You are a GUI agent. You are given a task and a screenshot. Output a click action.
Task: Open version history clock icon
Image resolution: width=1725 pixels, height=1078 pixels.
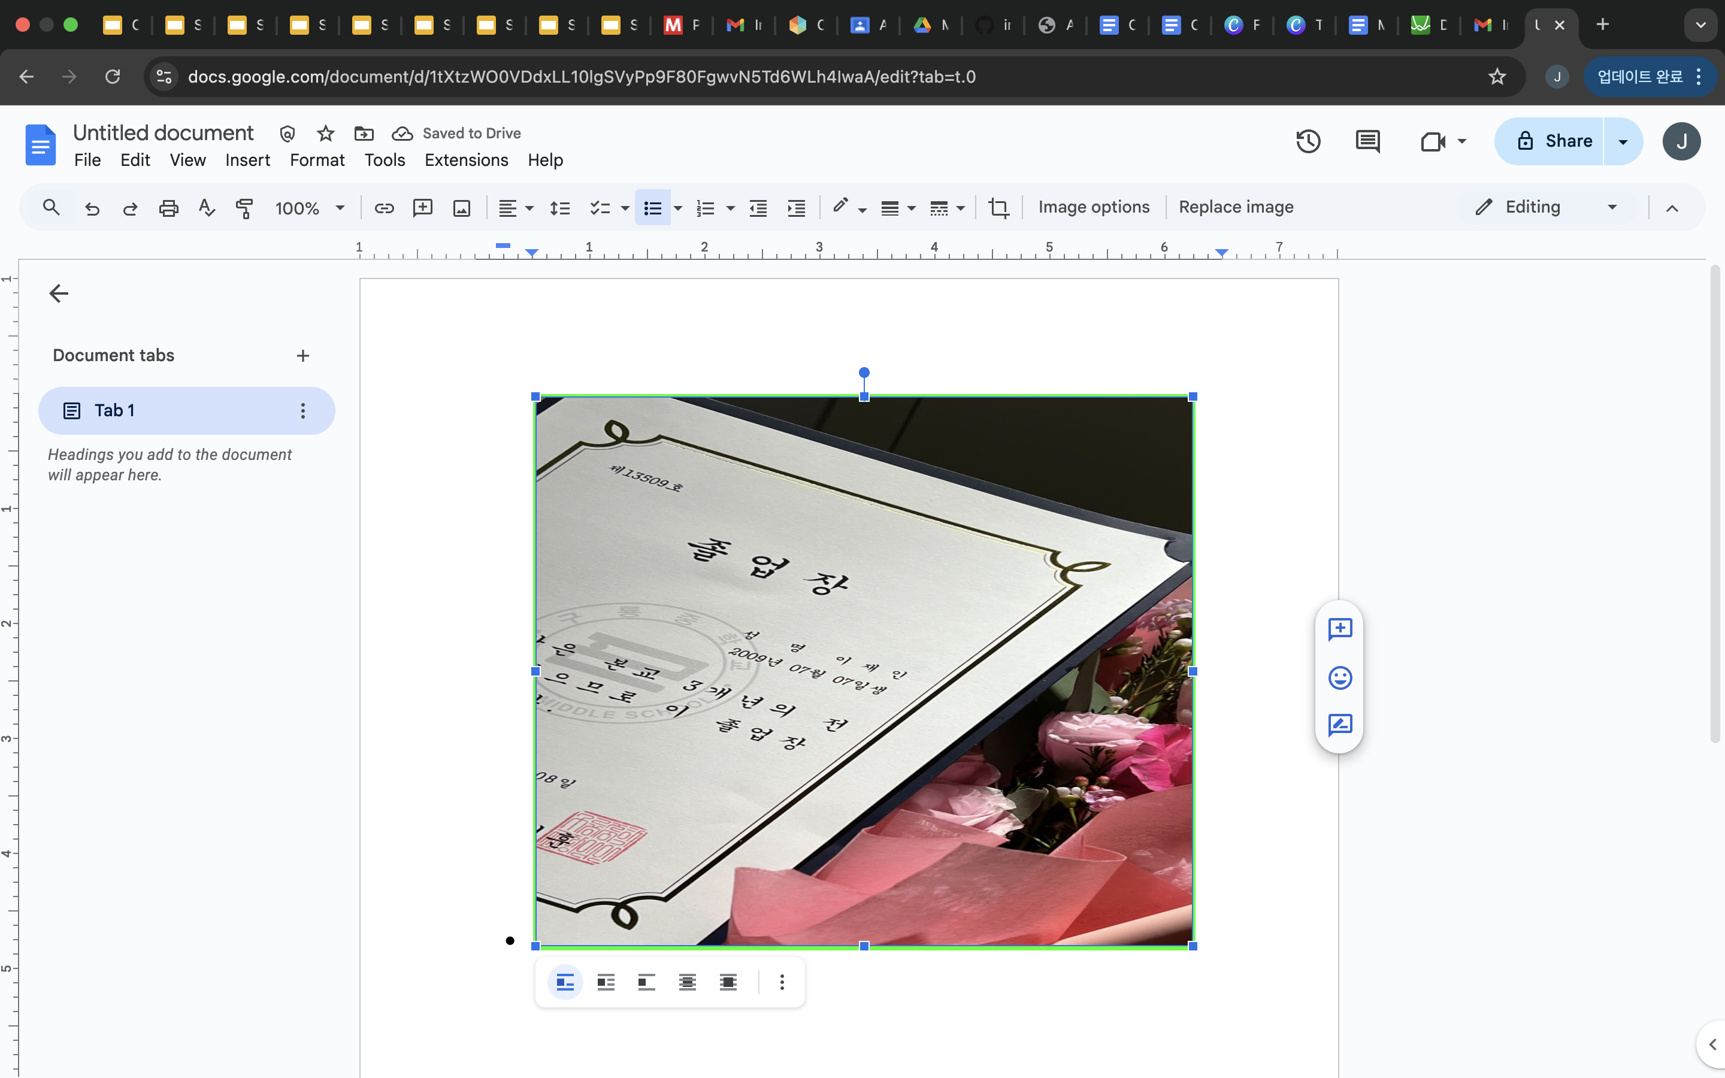pyautogui.click(x=1308, y=141)
